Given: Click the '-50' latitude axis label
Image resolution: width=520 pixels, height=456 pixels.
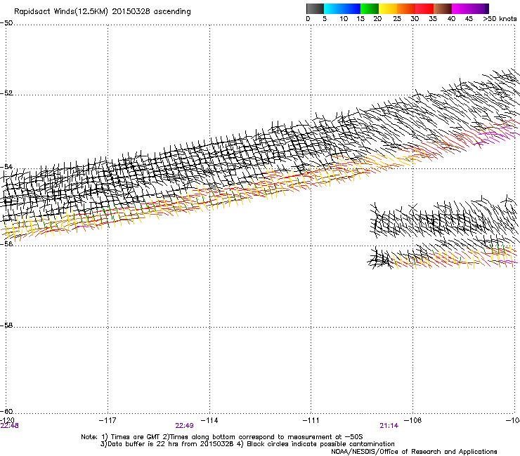Looking at the screenshot, I should point(6,23).
